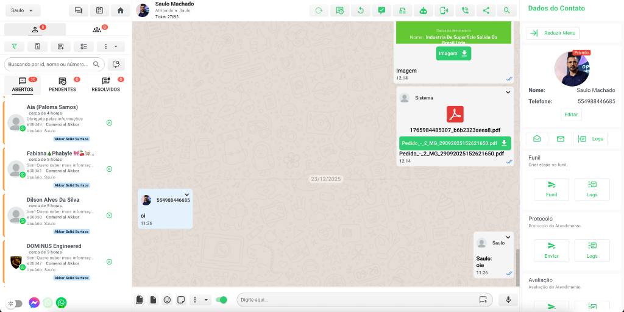The height and width of the screenshot is (312, 624).
Task: Toggle the dark mode switch at bottom left
Action: (15, 303)
